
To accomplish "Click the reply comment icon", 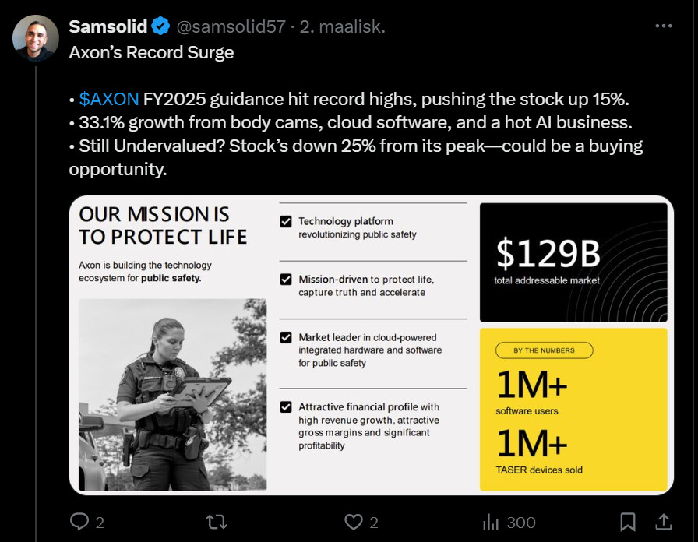I will pyautogui.click(x=79, y=522).
